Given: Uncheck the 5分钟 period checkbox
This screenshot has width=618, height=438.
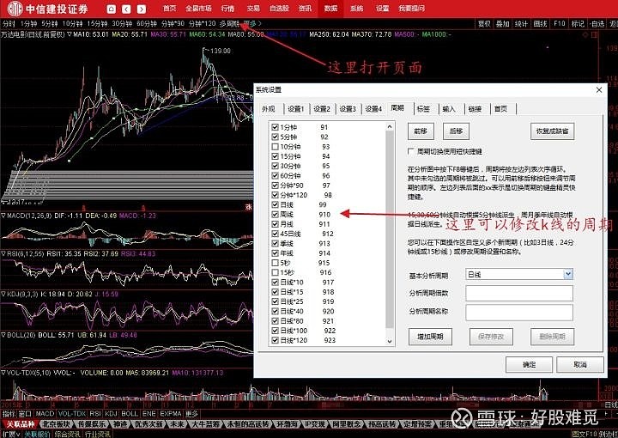Looking at the screenshot, I should pos(276,137).
